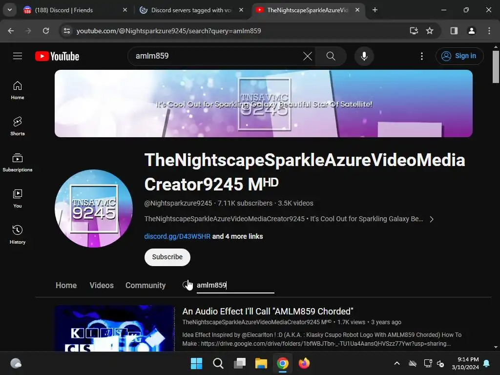
Task: Open the AMLM859 Chorded video title
Action: 268,311
